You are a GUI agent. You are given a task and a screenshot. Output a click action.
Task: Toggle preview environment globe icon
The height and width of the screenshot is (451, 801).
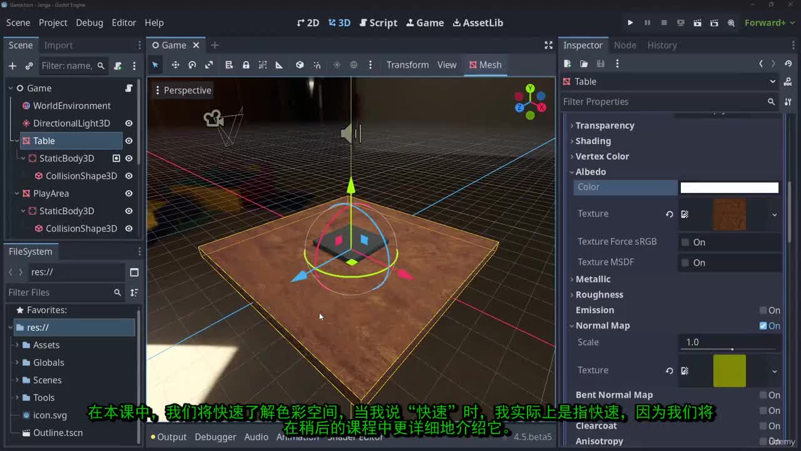tap(354, 65)
